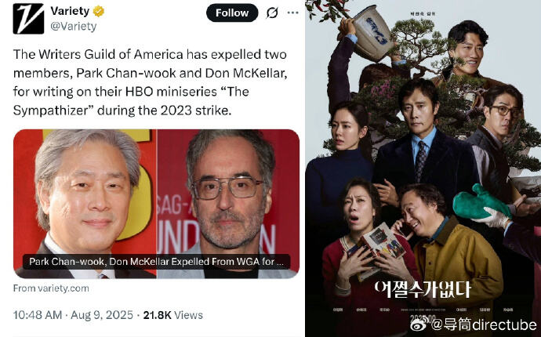This screenshot has width=541, height=337.
Task: Click the gold verified badge
Action: 99,12
